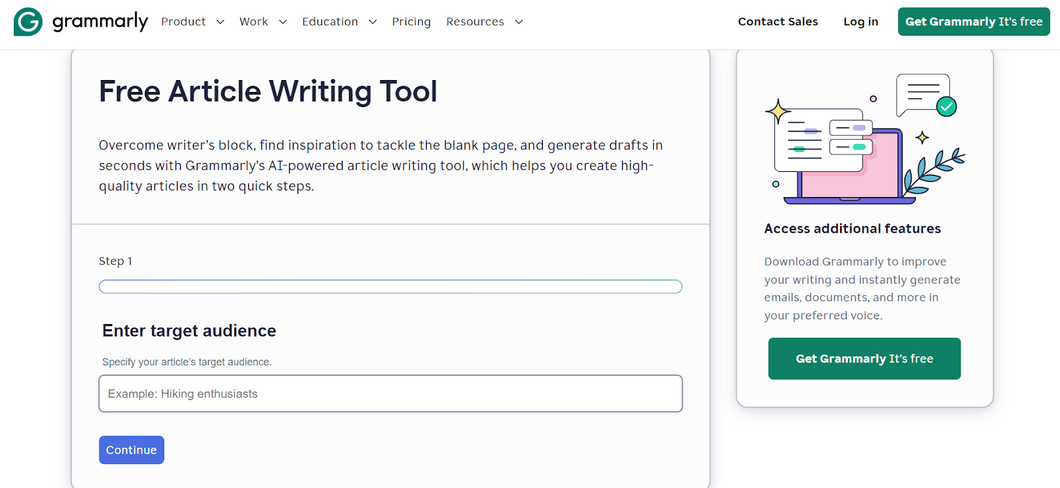1060x488 pixels.
Task: Open the Work menu
Action: click(254, 22)
